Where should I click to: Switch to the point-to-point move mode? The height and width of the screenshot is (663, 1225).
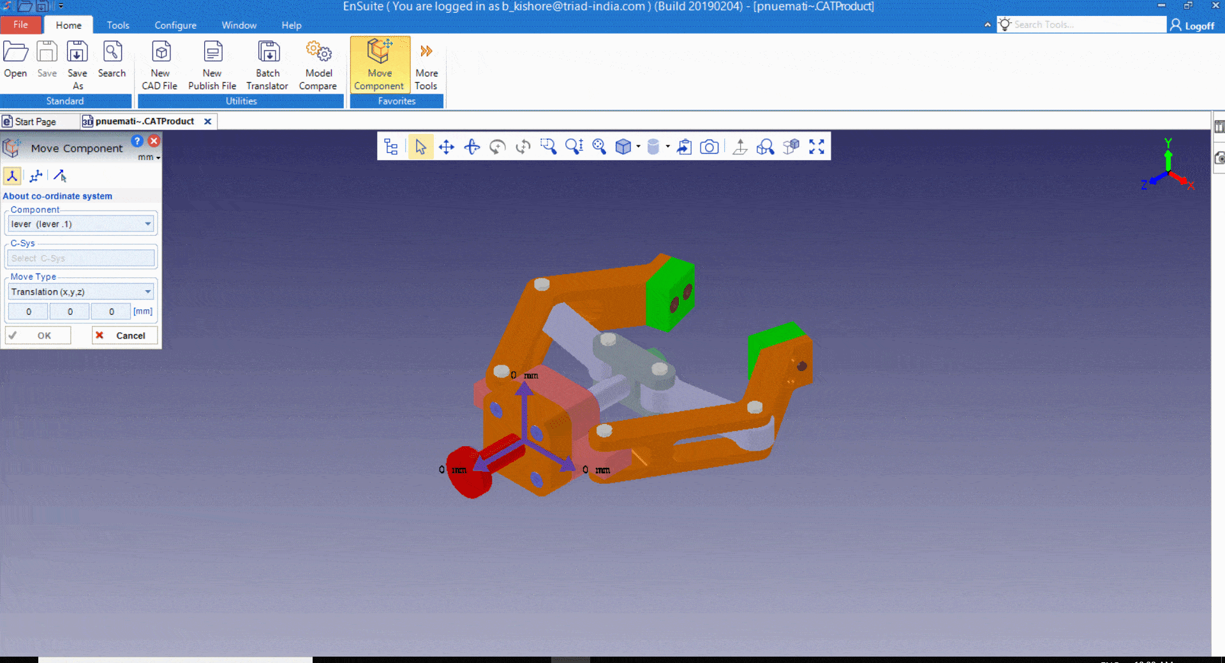click(60, 176)
